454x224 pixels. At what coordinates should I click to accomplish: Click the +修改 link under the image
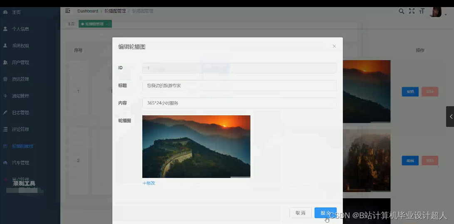[149, 183]
